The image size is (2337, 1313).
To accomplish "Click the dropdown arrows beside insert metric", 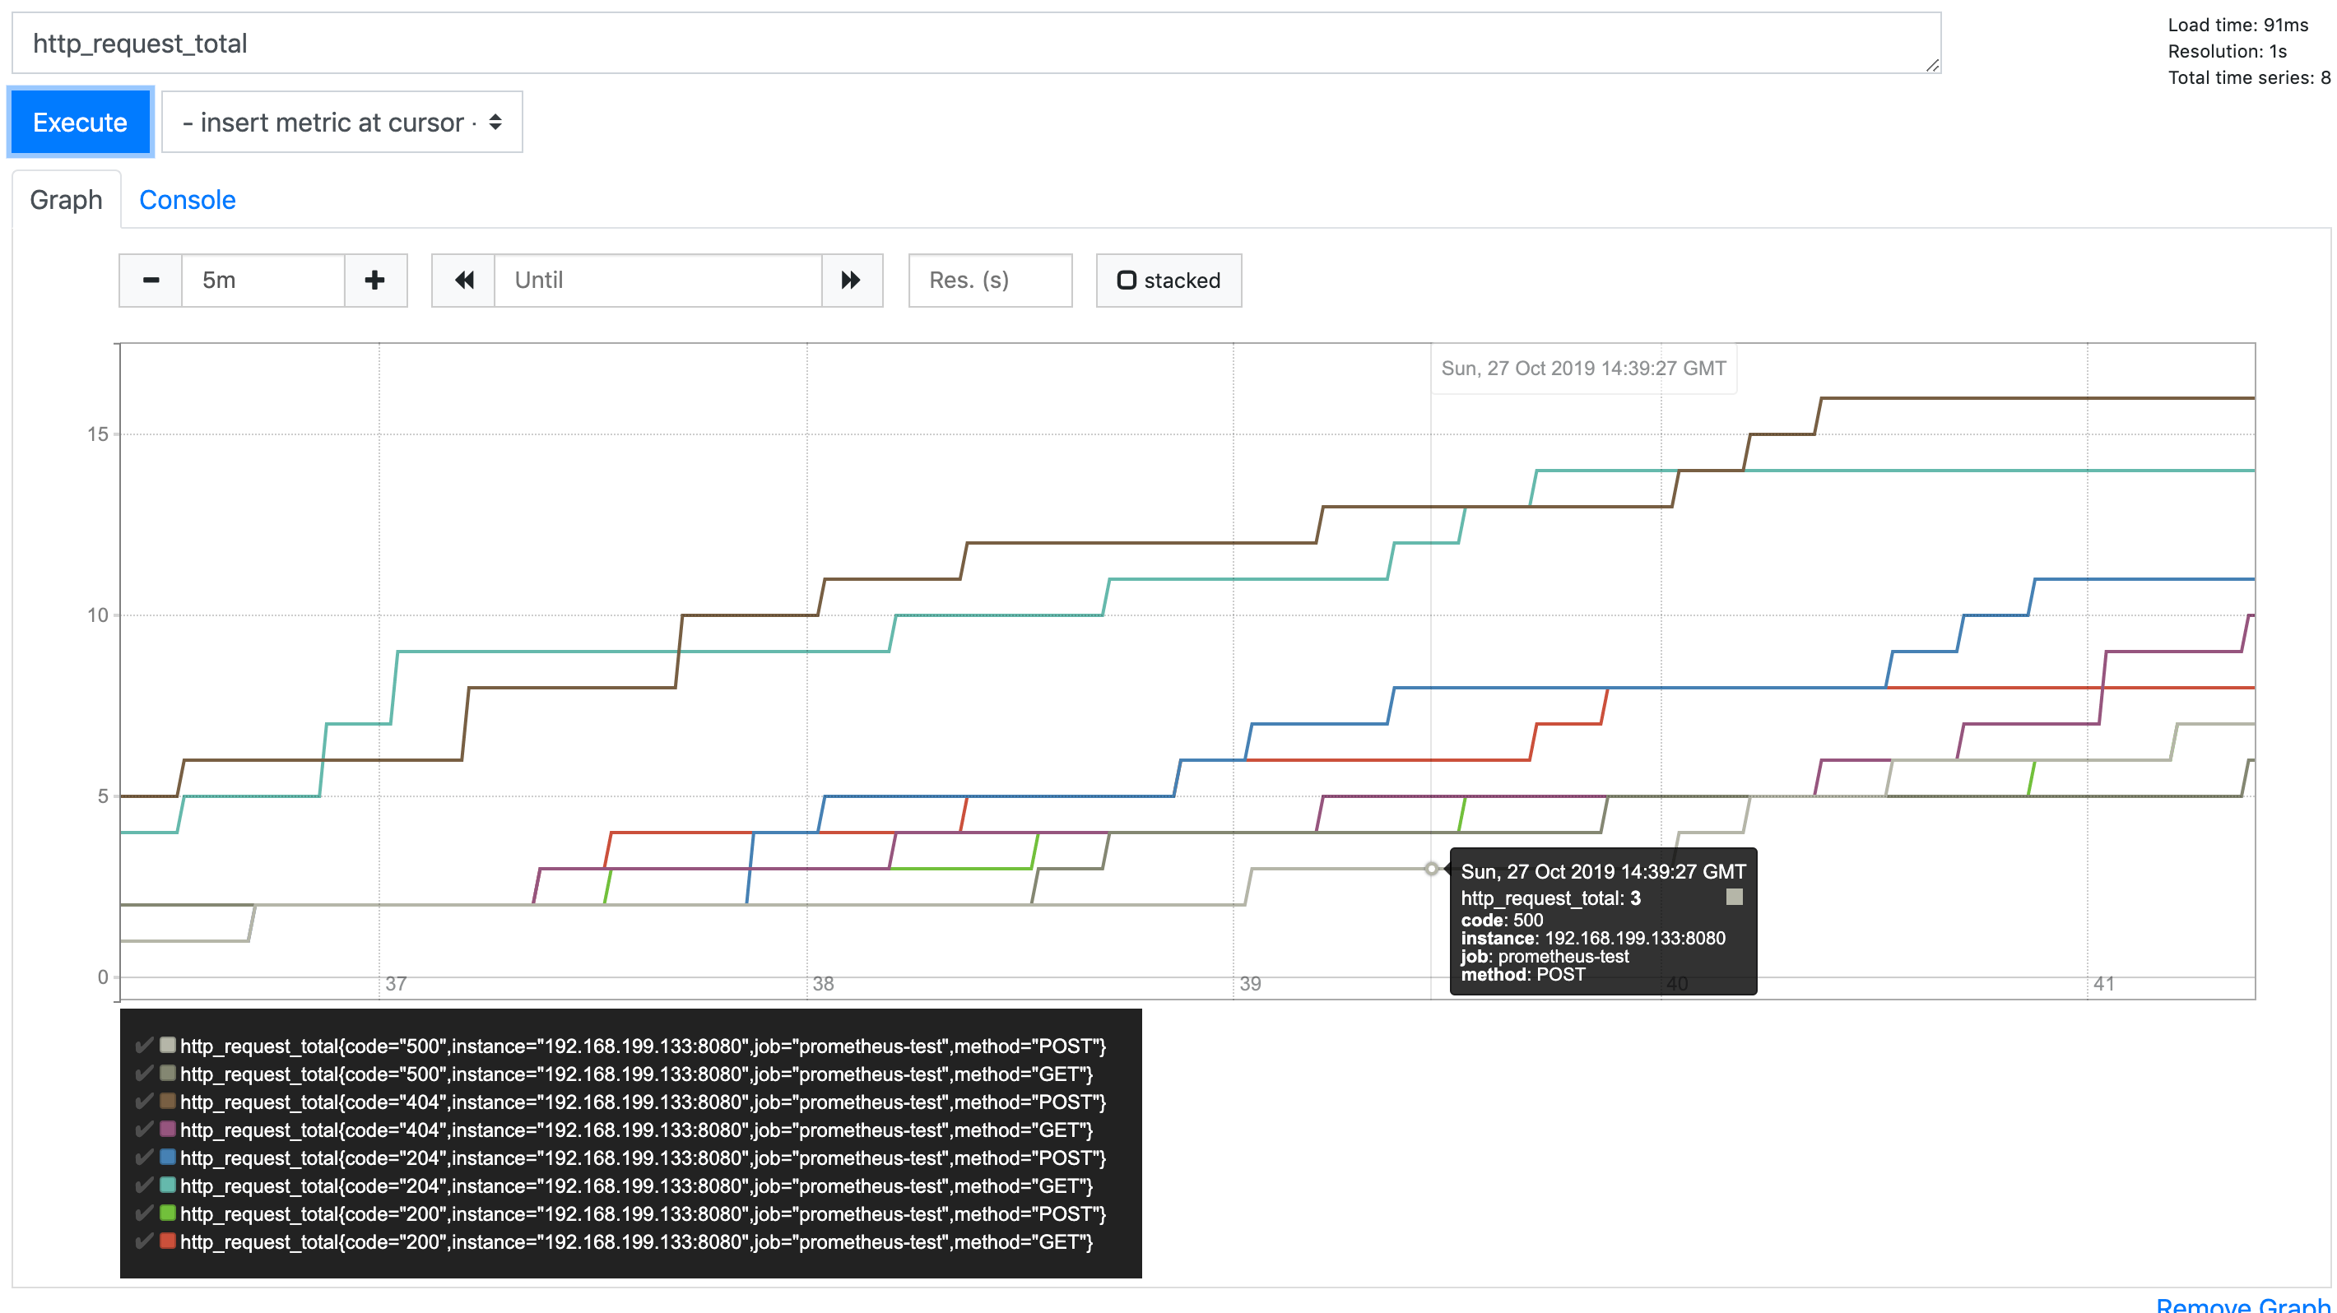I will pos(495,122).
